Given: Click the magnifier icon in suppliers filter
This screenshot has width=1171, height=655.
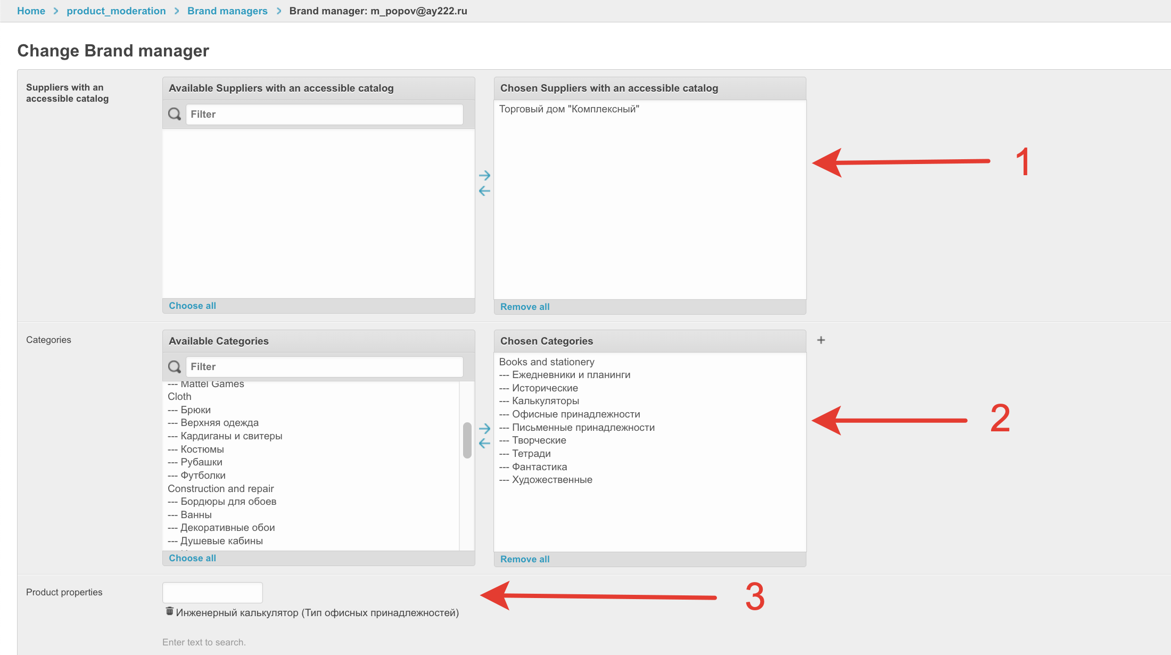Looking at the screenshot, I should pyautogui.click(x=175, y=114).
